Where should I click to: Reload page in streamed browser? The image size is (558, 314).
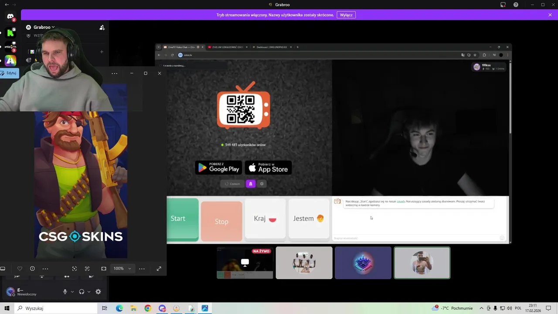[172, 55]
